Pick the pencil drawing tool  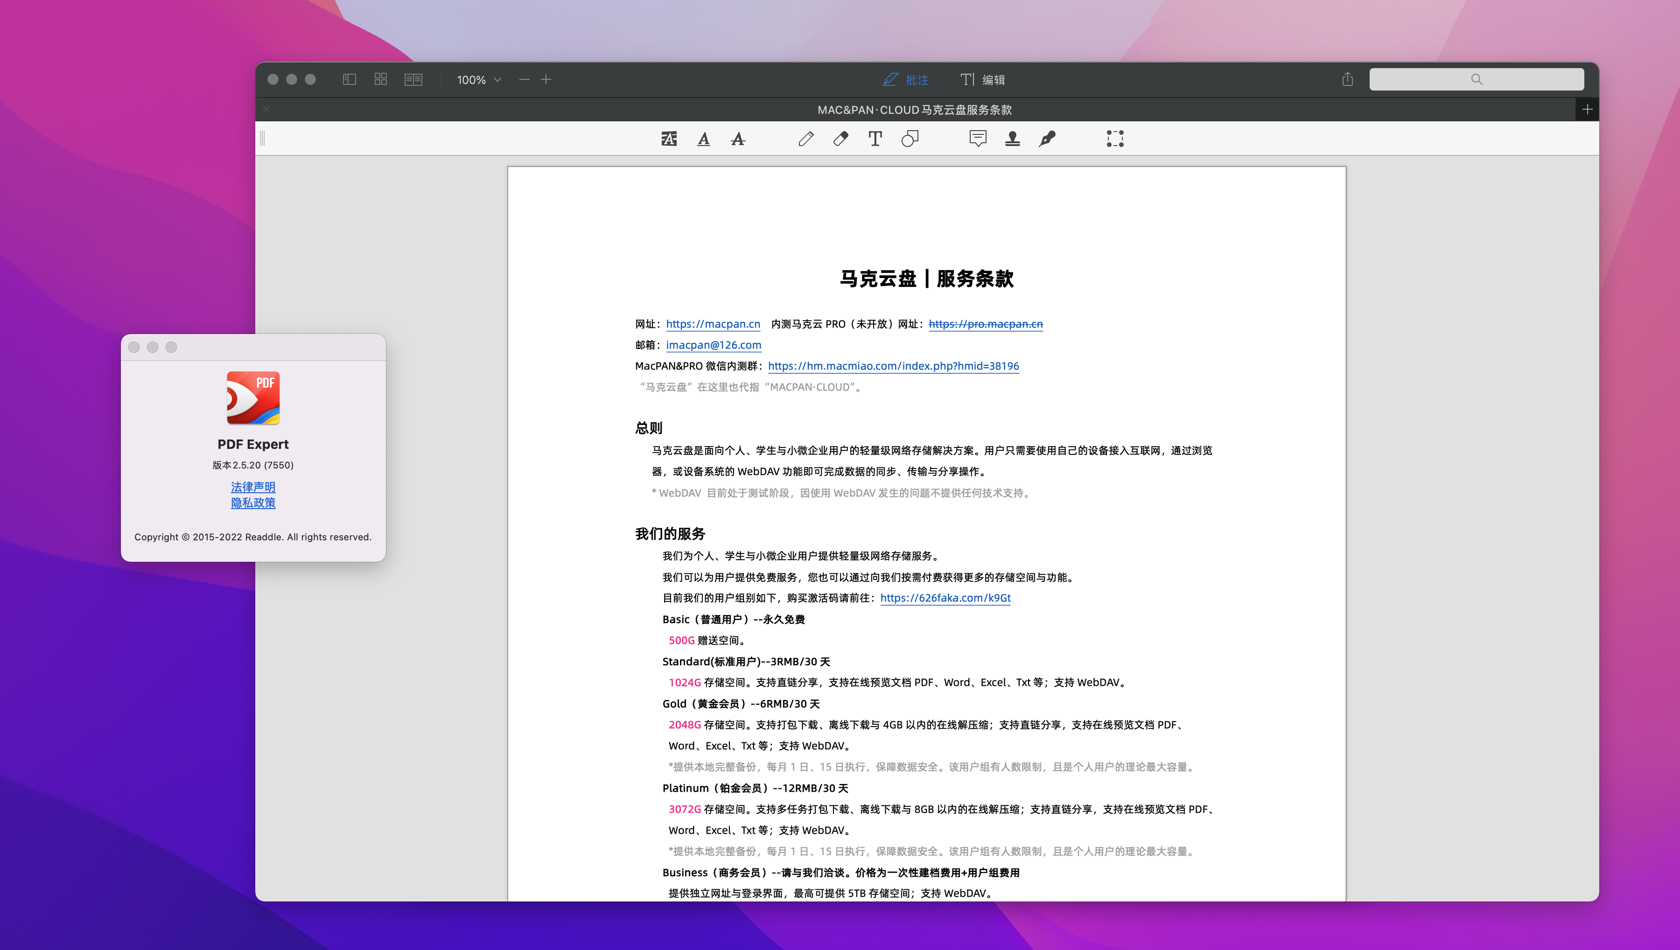(806, 138)
